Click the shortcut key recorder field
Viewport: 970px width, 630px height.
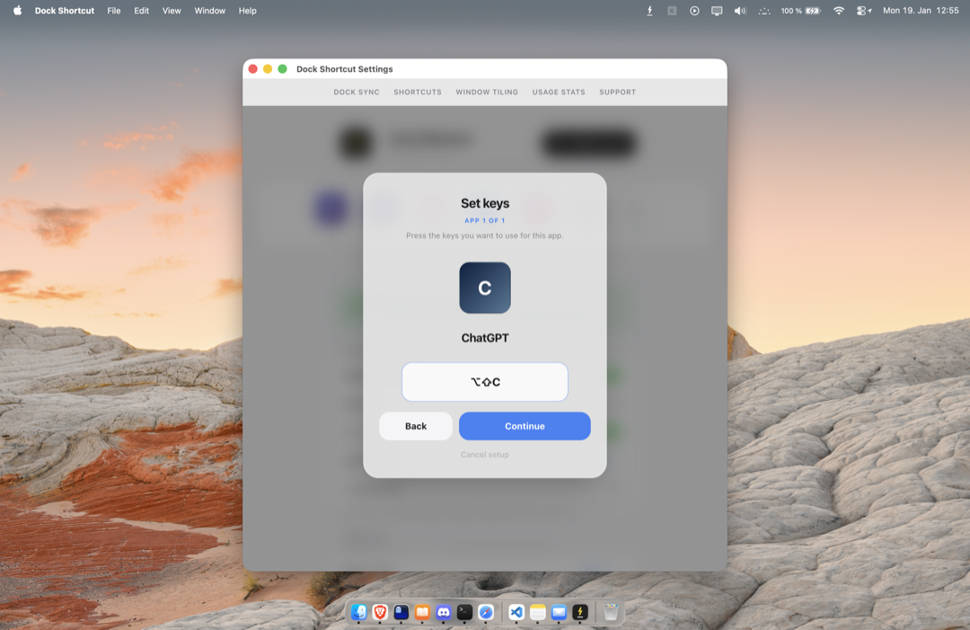pos(485,382)
